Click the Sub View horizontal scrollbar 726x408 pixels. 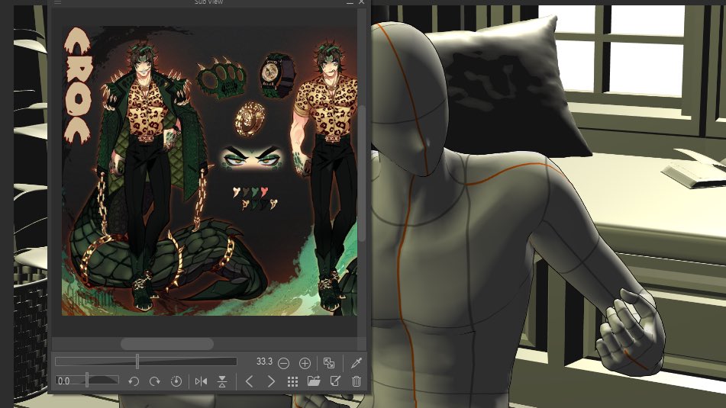point(167,344)
